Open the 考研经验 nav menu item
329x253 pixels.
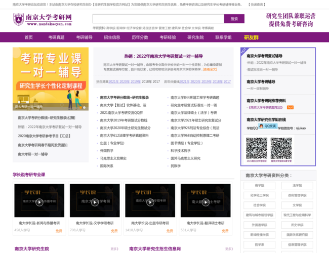click(x=168, y=37)
